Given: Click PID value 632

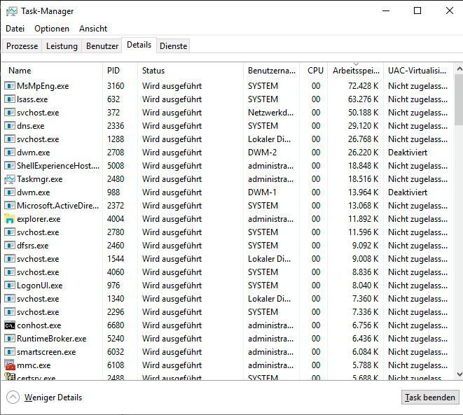Looking at the screenshot, I should click(x=113, y=99).
